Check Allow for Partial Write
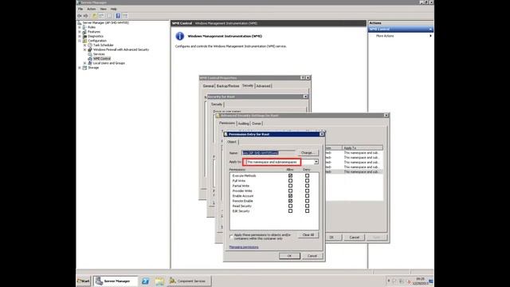 [290, 186]
